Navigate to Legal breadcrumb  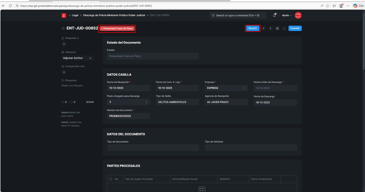coord(75,15)
